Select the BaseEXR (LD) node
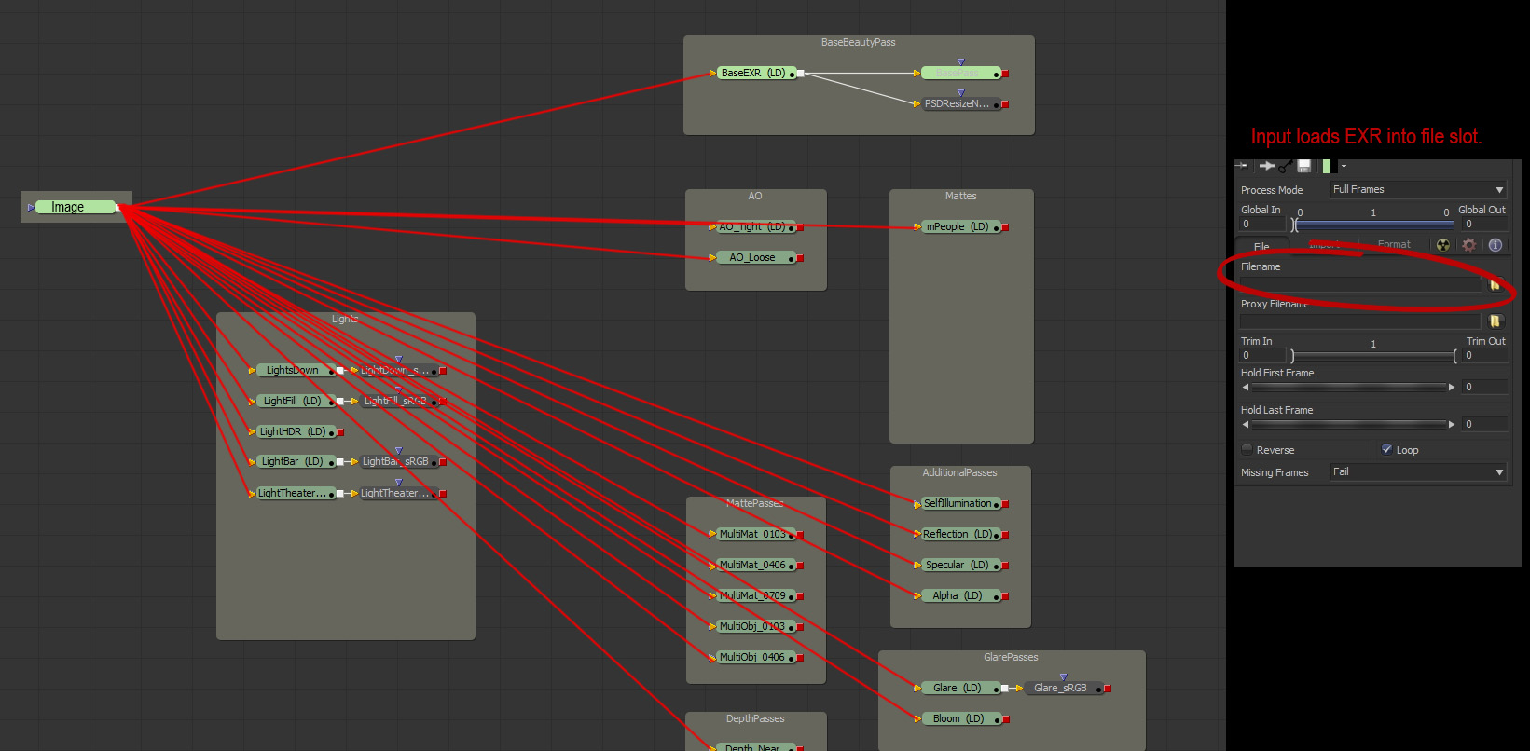The height and width of the screenshot is (751, 1530). (756, 73)
